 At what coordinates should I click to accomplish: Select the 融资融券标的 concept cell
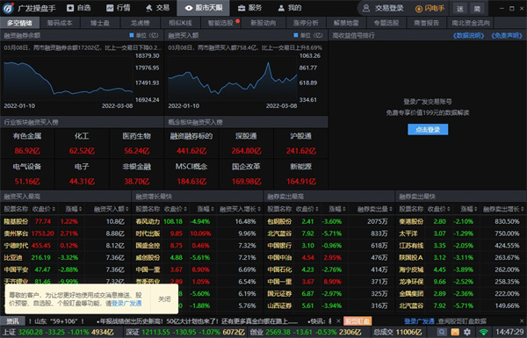pos(191,143)
